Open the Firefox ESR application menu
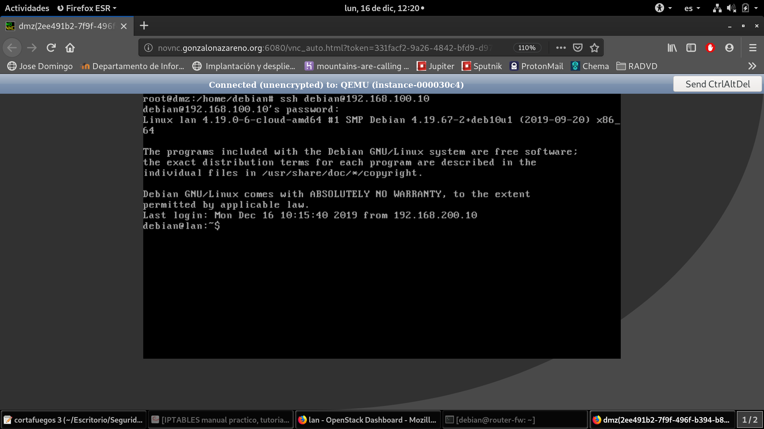 click(x=87, y=8)
